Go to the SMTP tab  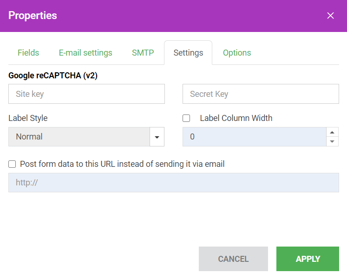point(143,53)
